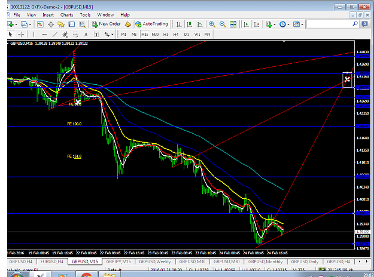Open the Insert menu
The height and width of the screenshot is (277, 374).
tap(48, 15)
